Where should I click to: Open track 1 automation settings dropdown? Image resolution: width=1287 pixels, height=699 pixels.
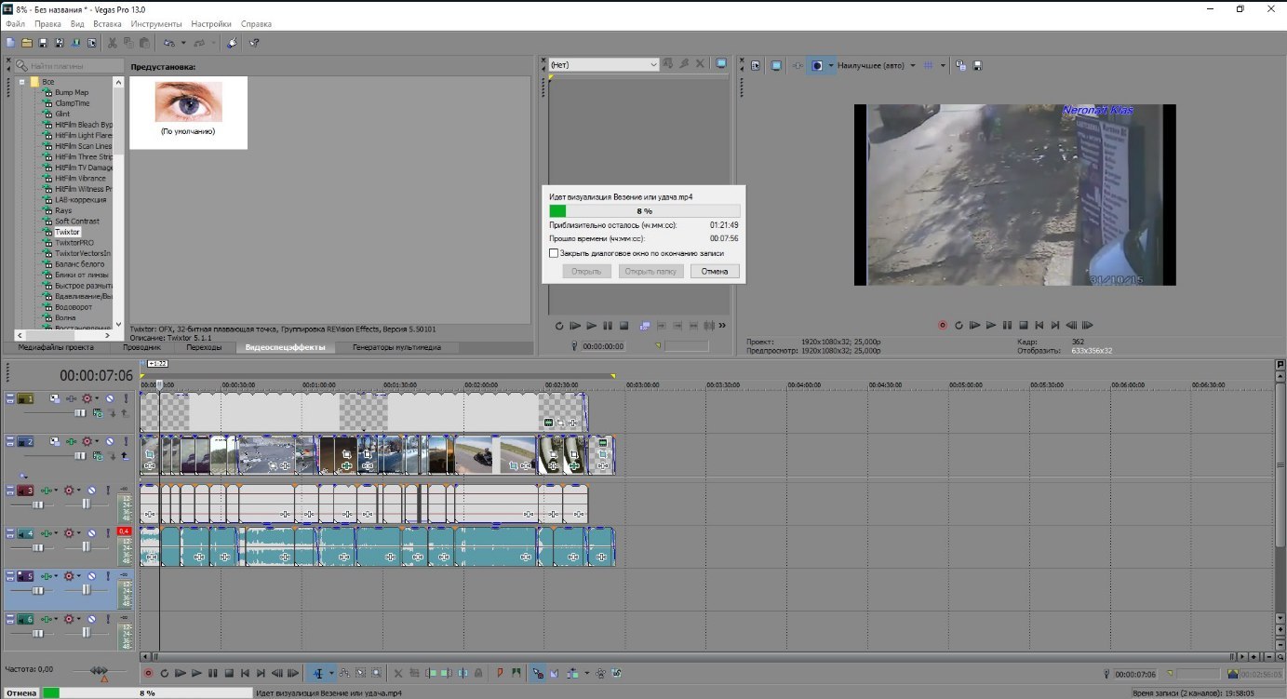[97, 398]
